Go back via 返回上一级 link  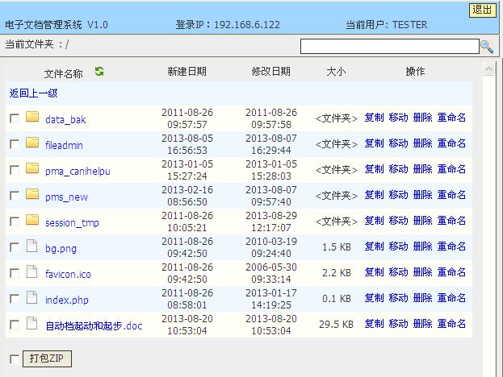click(x=33, y=93)
